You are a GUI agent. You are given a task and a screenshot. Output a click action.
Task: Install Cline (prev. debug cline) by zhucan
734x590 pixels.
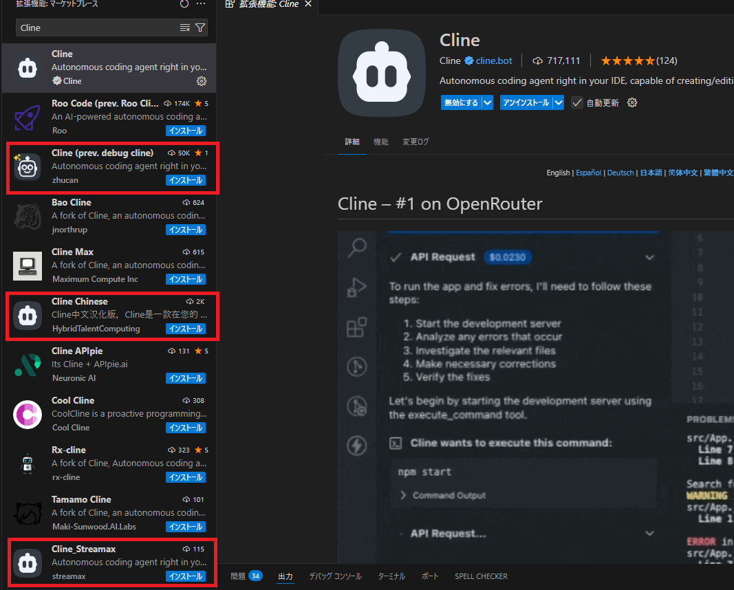click(x=186, y=180)
